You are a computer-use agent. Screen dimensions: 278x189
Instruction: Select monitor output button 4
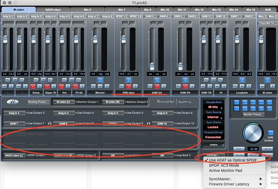pos(245,108)
